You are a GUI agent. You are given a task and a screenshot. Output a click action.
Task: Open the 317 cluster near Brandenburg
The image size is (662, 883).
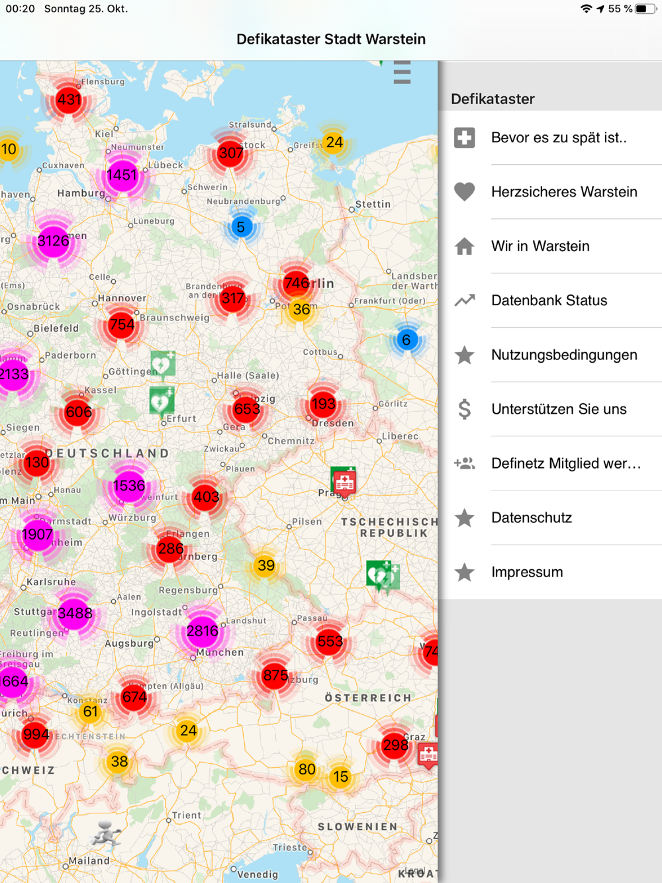(232, 299)
